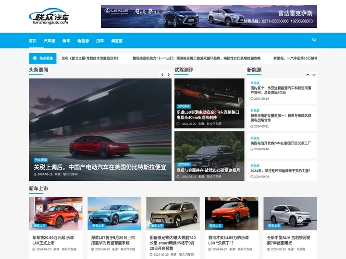
Task: Open review 乐道L60实测主动安全 article
Action: pos(208,115)
